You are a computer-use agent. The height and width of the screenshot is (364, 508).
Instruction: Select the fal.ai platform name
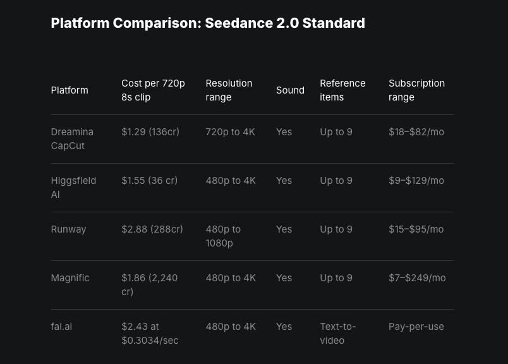(x=61, y=327)
